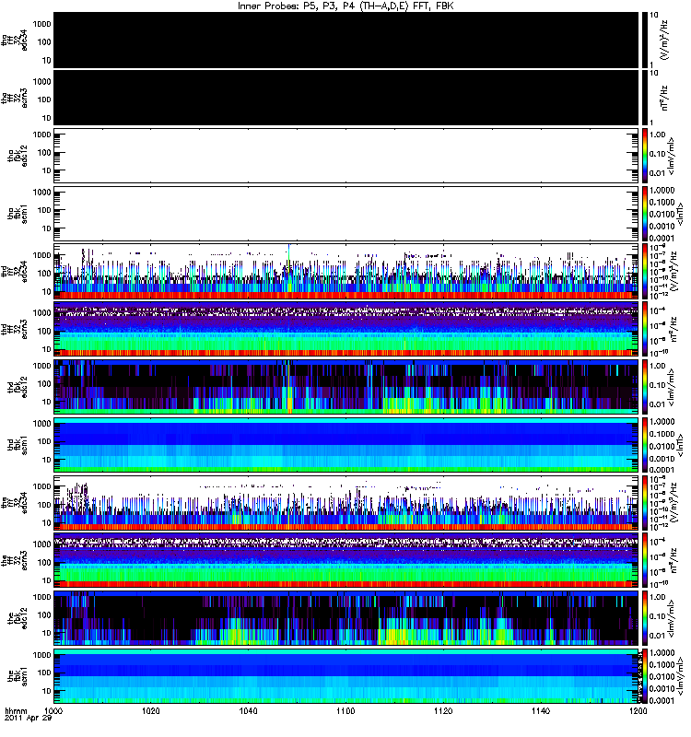Screen dimensions: 691x737
Task: Click the black tha fff scm3 spectrogram panel
Action: click(x=345, y=98)
